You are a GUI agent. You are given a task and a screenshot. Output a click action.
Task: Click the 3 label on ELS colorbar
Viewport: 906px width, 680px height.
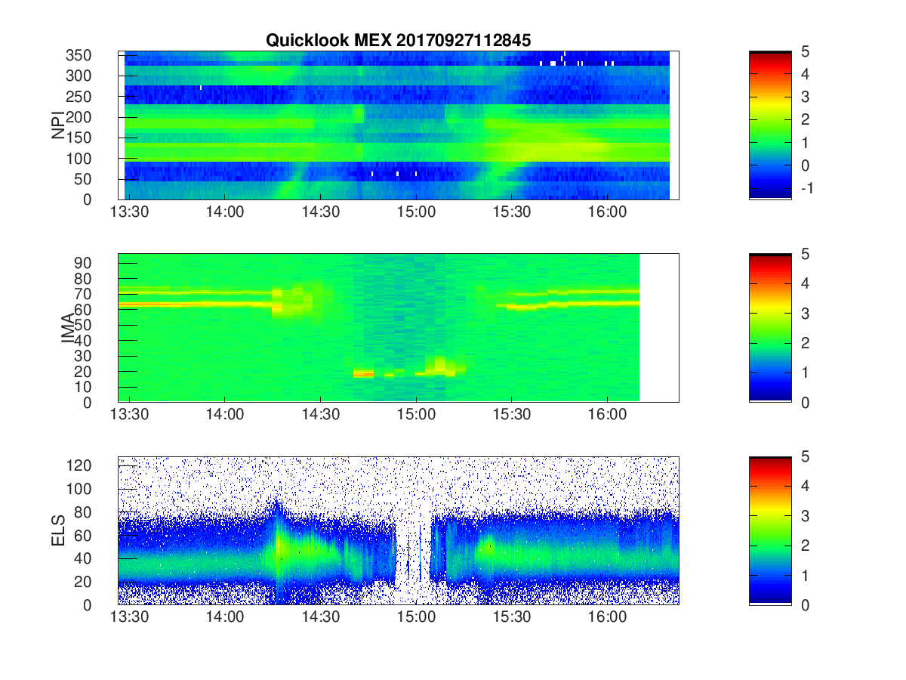tap(805, 516)
